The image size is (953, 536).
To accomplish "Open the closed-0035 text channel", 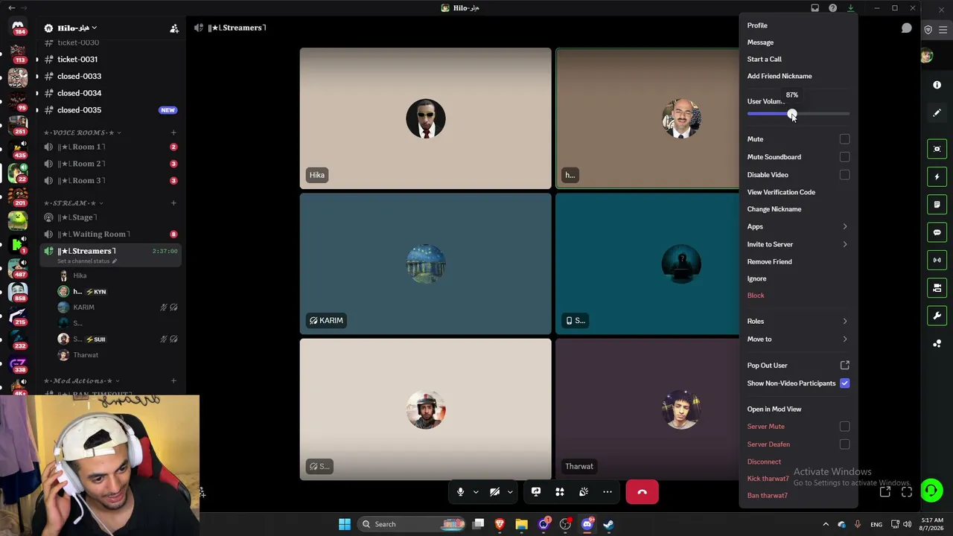I will pos(110,110).
